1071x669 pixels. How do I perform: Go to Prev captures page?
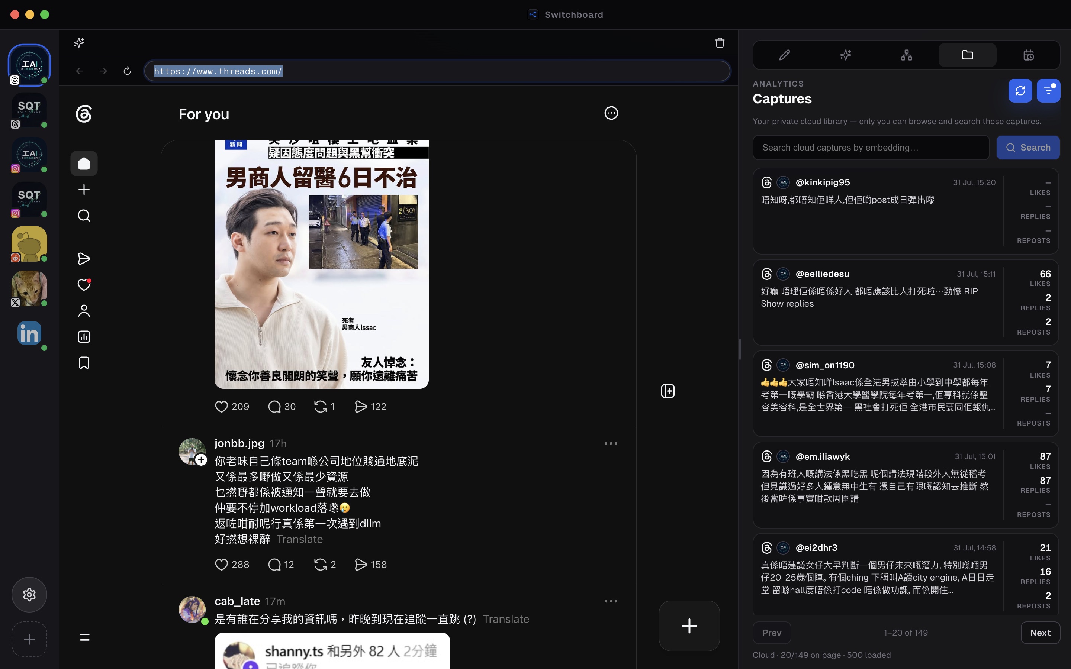[771, 633]
